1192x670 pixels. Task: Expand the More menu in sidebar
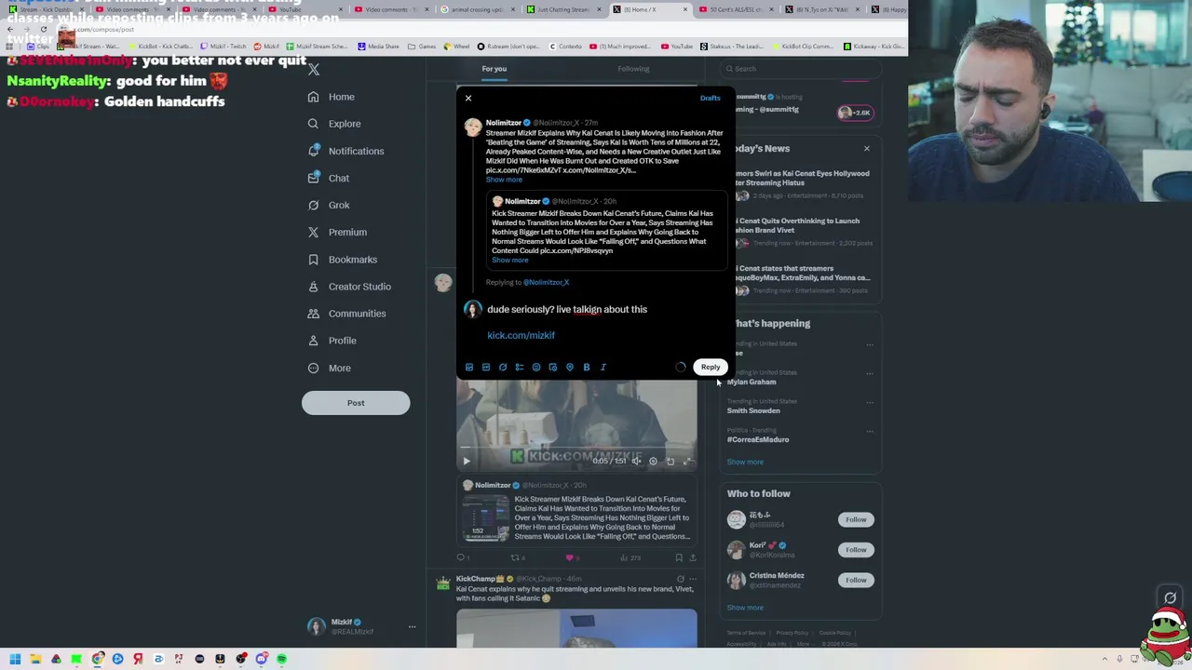330,368
